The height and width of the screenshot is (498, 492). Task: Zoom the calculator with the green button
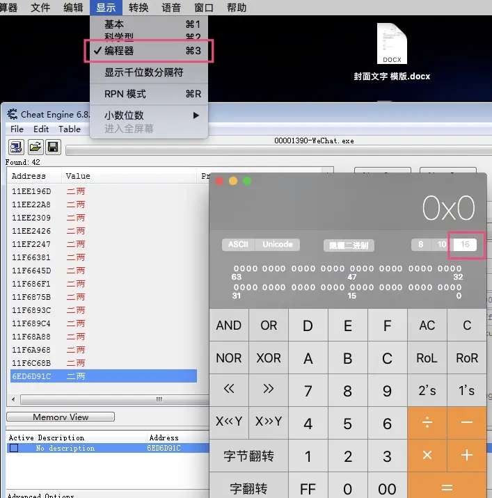click(247, 182)
